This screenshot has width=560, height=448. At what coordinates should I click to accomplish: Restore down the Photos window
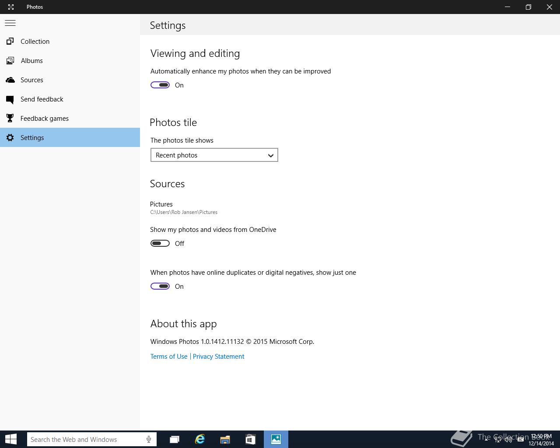528,7
